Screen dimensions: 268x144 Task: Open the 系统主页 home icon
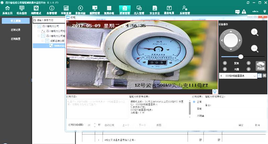tap(7, 10)
